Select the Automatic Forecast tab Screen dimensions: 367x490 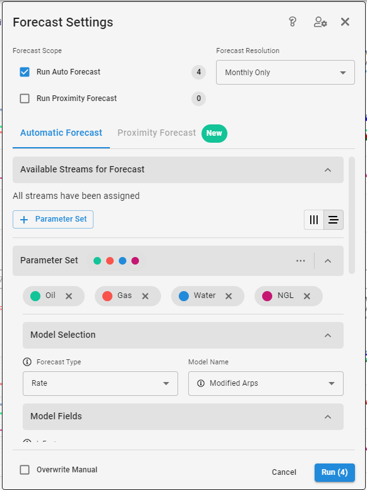point(61,133)
